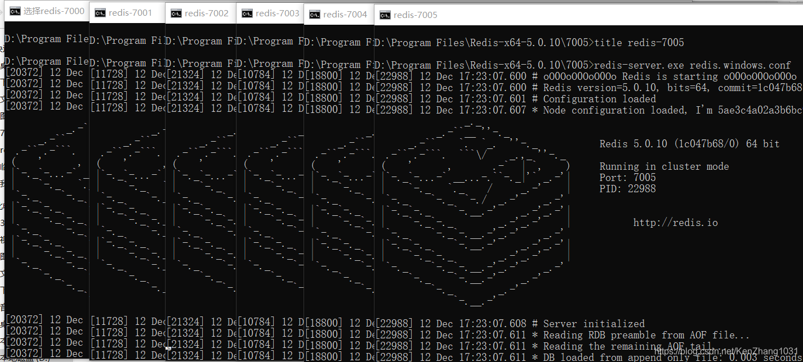Click 'DB loaded from append only file' line
Viewport: 803px width, 362px height.
click(x=588, y=358)
